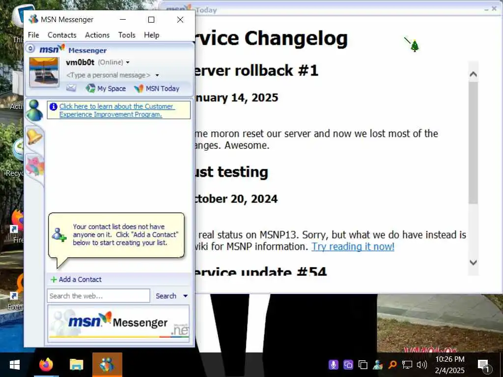Screen dimensions: 503x377
Task: Click the MSN Messenger taskbar button
Action: coord(107,365)
